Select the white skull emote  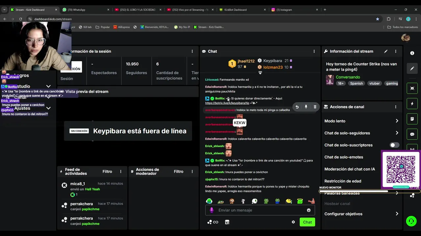[x=255, y=201]
